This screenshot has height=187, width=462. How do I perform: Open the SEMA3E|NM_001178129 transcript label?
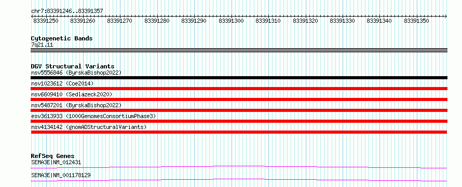(61, 176)
